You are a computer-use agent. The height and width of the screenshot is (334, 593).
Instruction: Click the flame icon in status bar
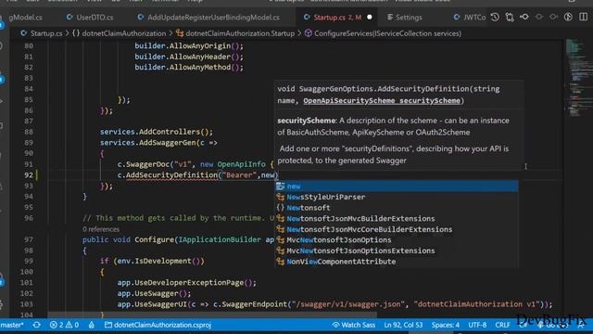[92, 325]
